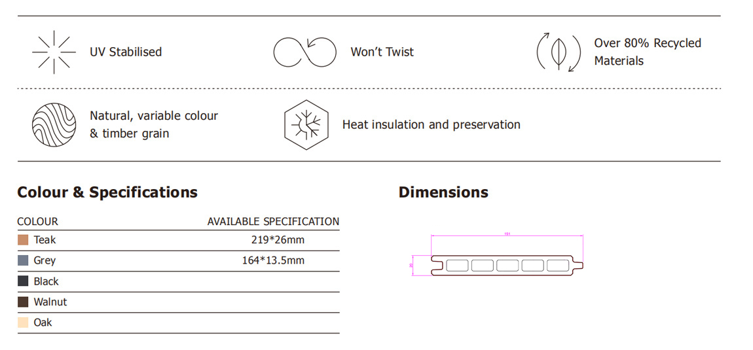Click the Heat insulation and preservation label
Screen dimensions: 753x350
(x=431, y=124)
